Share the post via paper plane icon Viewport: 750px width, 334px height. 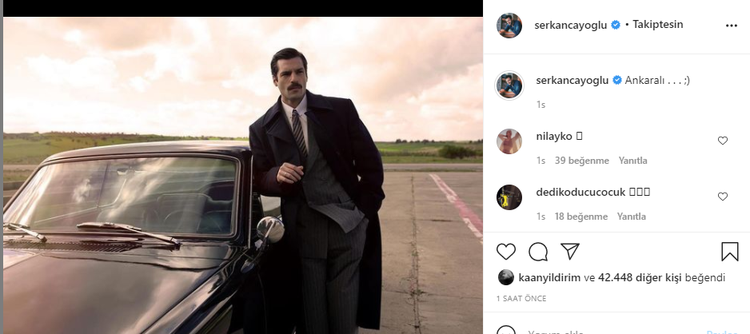569,252
